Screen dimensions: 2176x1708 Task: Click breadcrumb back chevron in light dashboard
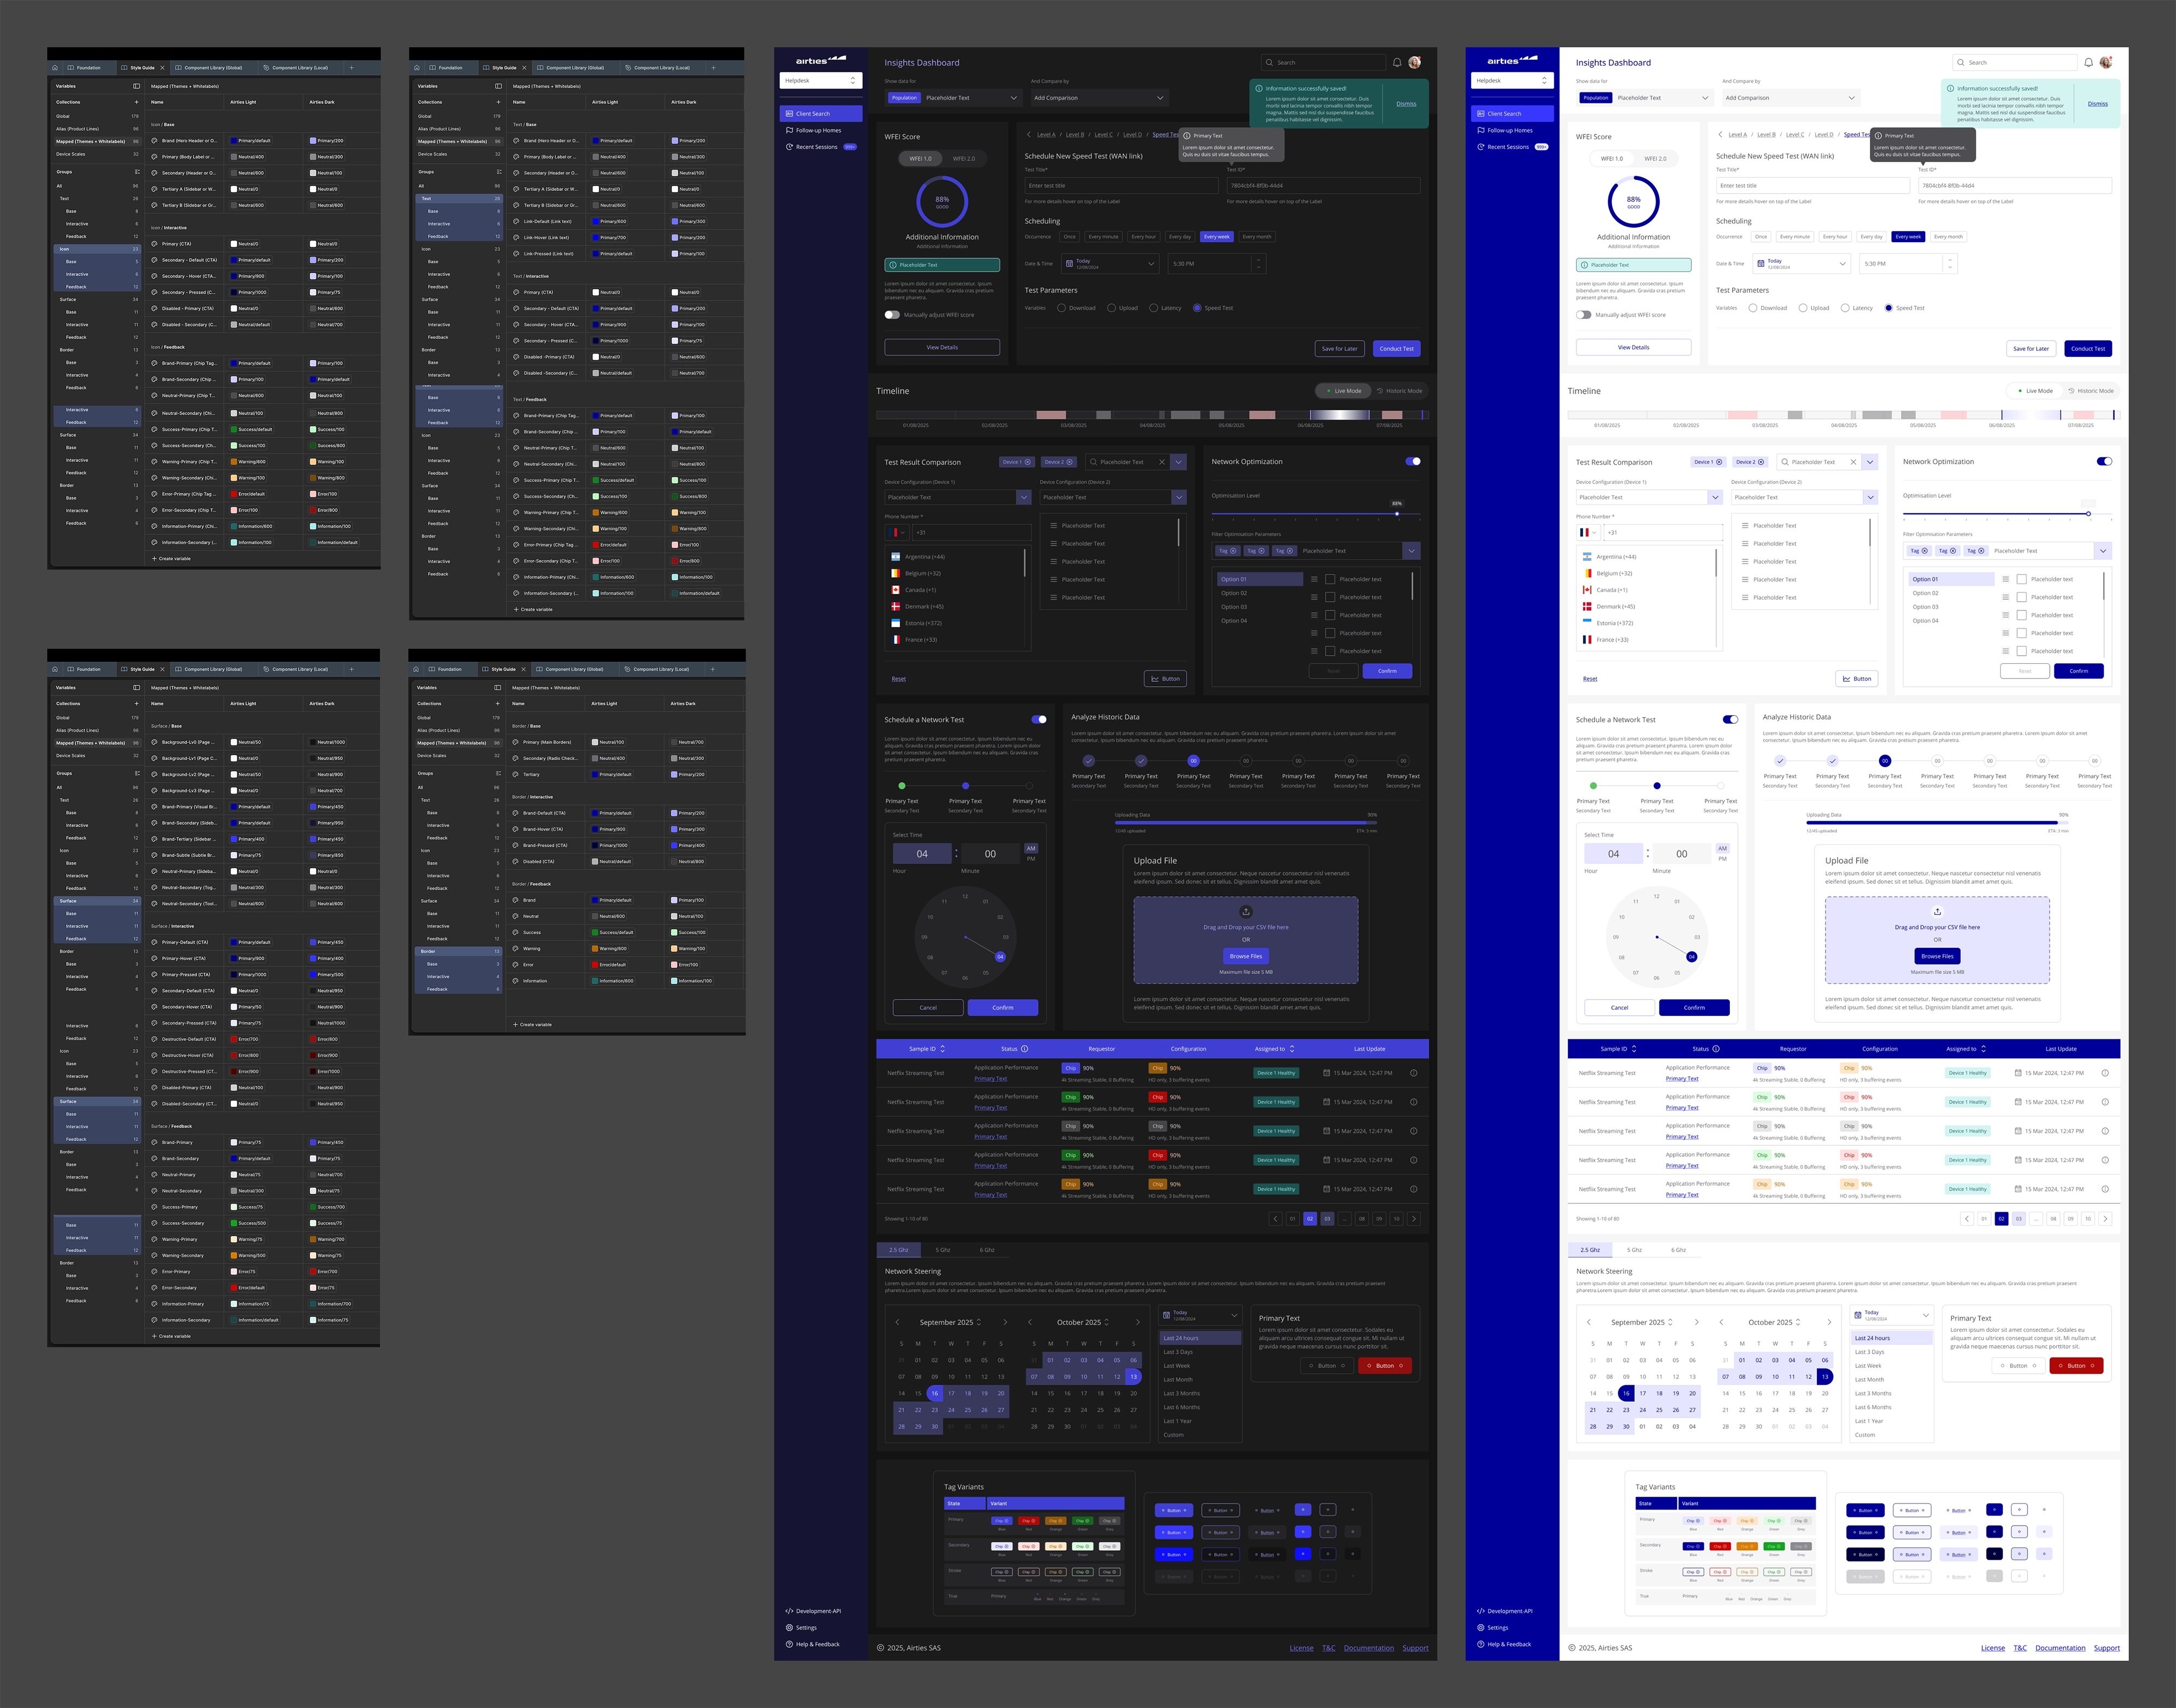[x=1720, y=134]
